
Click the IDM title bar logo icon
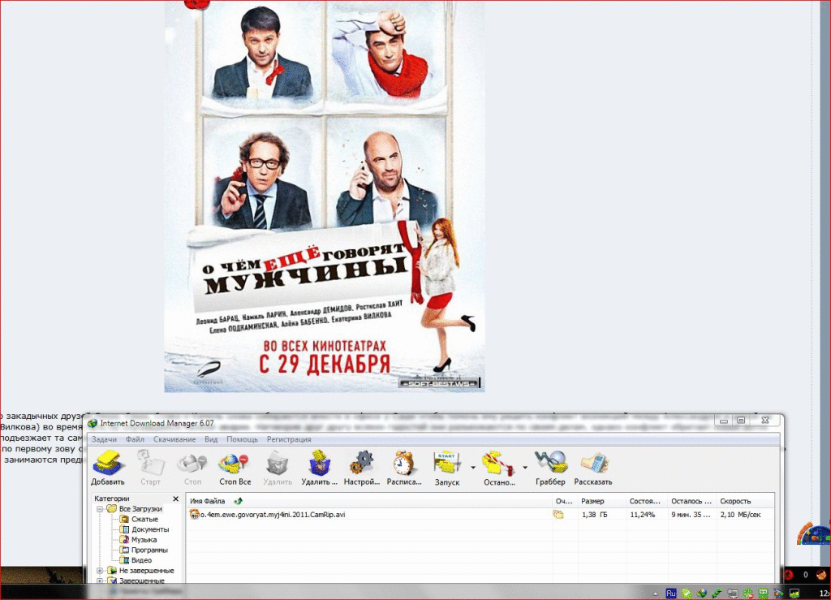pyautogui.click(x=93, y=423)
